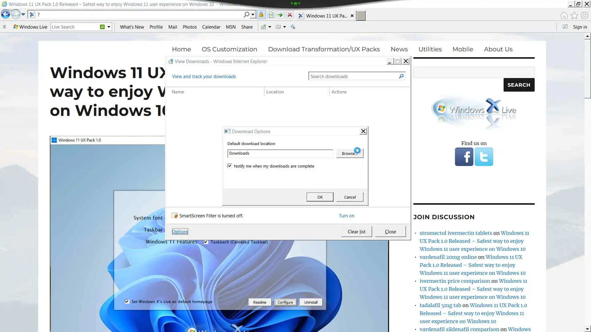Screen dimensions: 591x332
Task: Open Favorites star icon
Action: pos(574,15)
